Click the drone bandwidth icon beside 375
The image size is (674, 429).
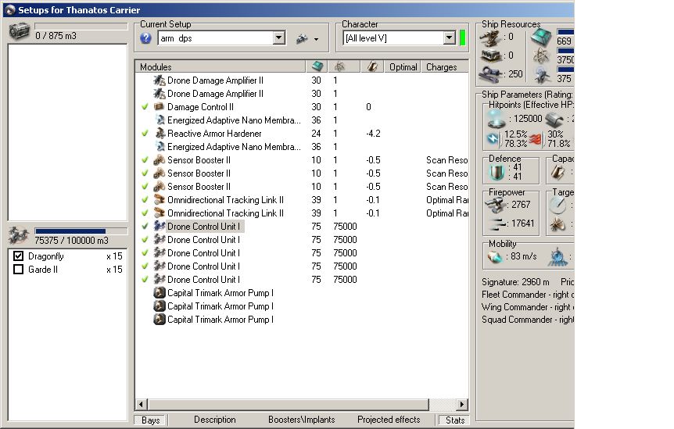point(542,75)
